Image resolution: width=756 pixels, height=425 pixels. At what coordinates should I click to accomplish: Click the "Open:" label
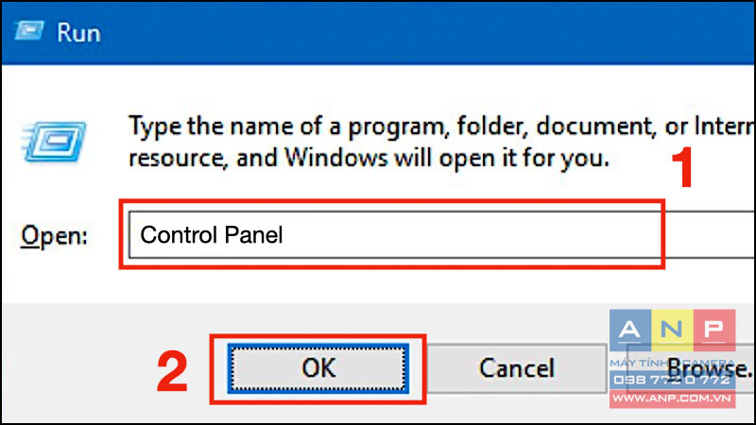54,236
